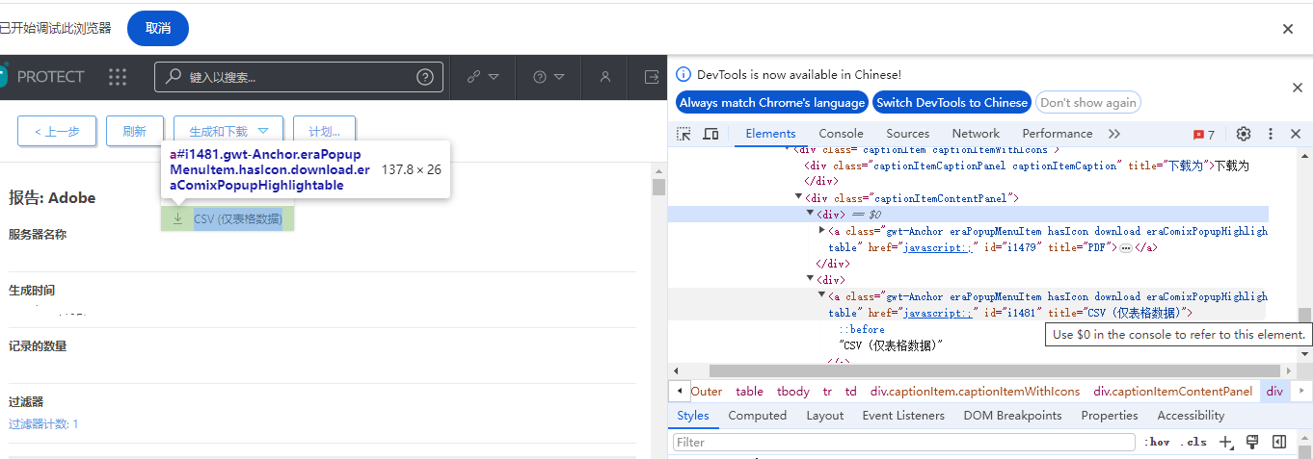Toggle the computed styles sidebar pane

[1279, 442]
